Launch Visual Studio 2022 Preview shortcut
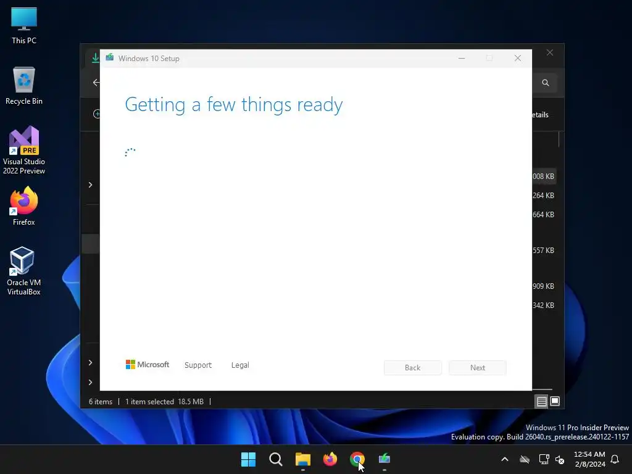Image resolution: width=632 pixels, height=474 pixels. click(x=24, y=151)
